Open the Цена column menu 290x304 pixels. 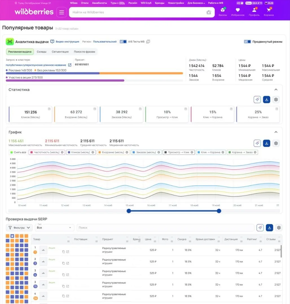(x=155, y=241)
